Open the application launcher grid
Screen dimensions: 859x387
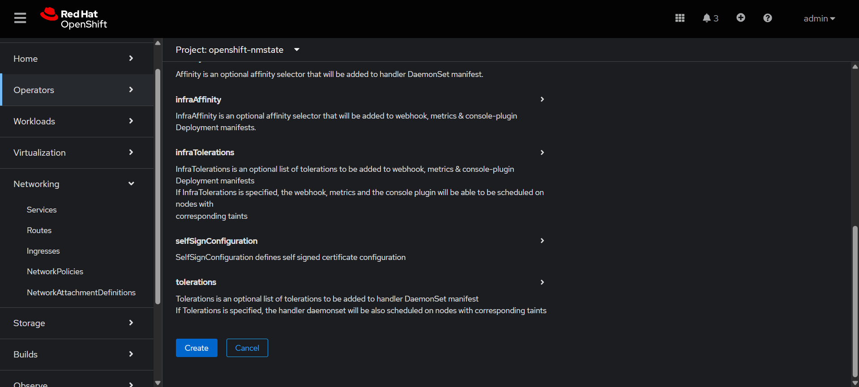click(x=680, y=18)
